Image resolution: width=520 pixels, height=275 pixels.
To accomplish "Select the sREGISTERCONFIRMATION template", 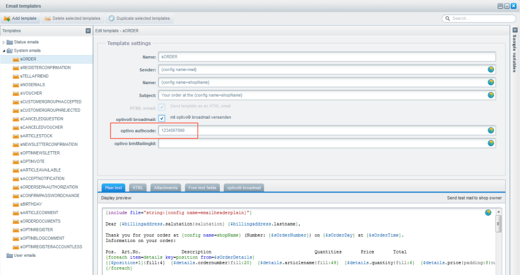I will pyautogui.click(x=46, y=68).
